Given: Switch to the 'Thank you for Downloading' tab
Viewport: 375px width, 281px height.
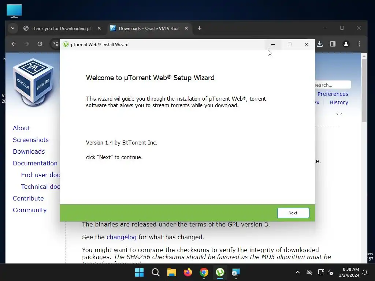Looking at the screenshot, I should click(62, 29).
